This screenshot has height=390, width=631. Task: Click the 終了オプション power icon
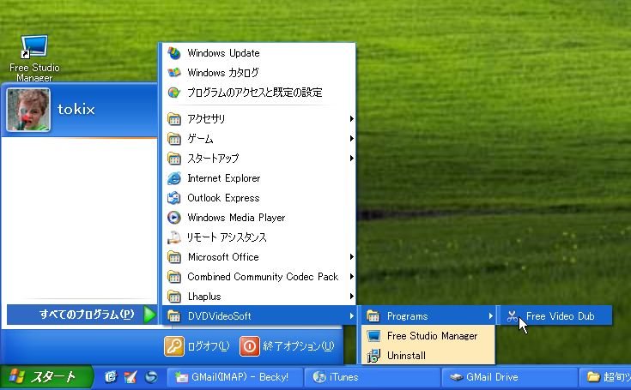tap(250, 346)
